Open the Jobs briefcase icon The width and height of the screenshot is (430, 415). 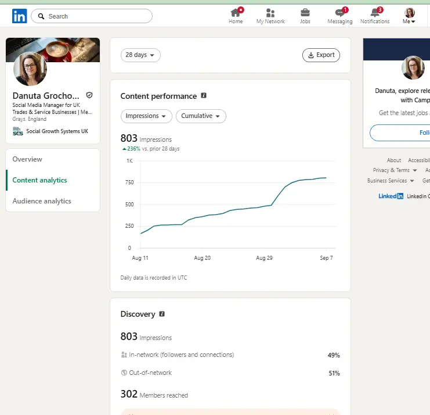click(x=305, y=13)
